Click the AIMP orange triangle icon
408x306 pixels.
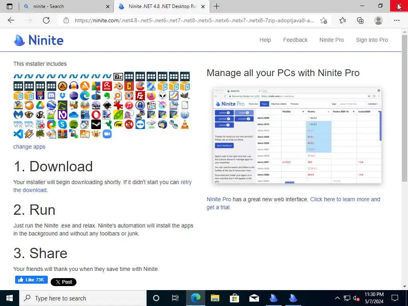(63, 86)
